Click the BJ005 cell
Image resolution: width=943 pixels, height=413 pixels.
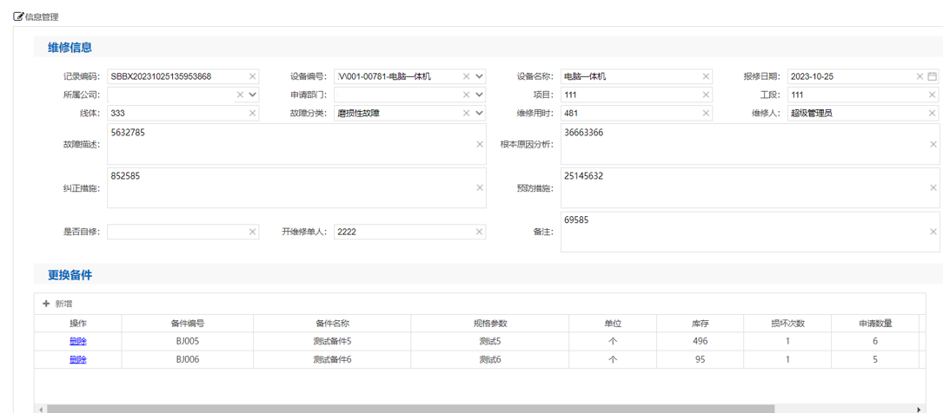click(x=188, y=341)
